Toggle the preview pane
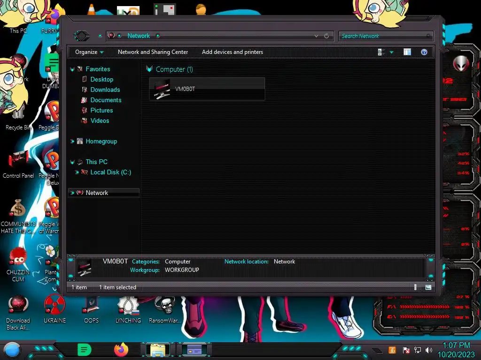 tap(407, 52)
